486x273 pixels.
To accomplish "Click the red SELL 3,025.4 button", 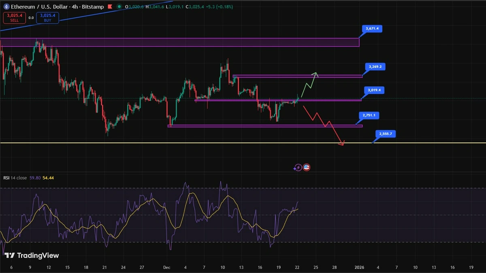I will pyautogui.click(x=14, y=18).
